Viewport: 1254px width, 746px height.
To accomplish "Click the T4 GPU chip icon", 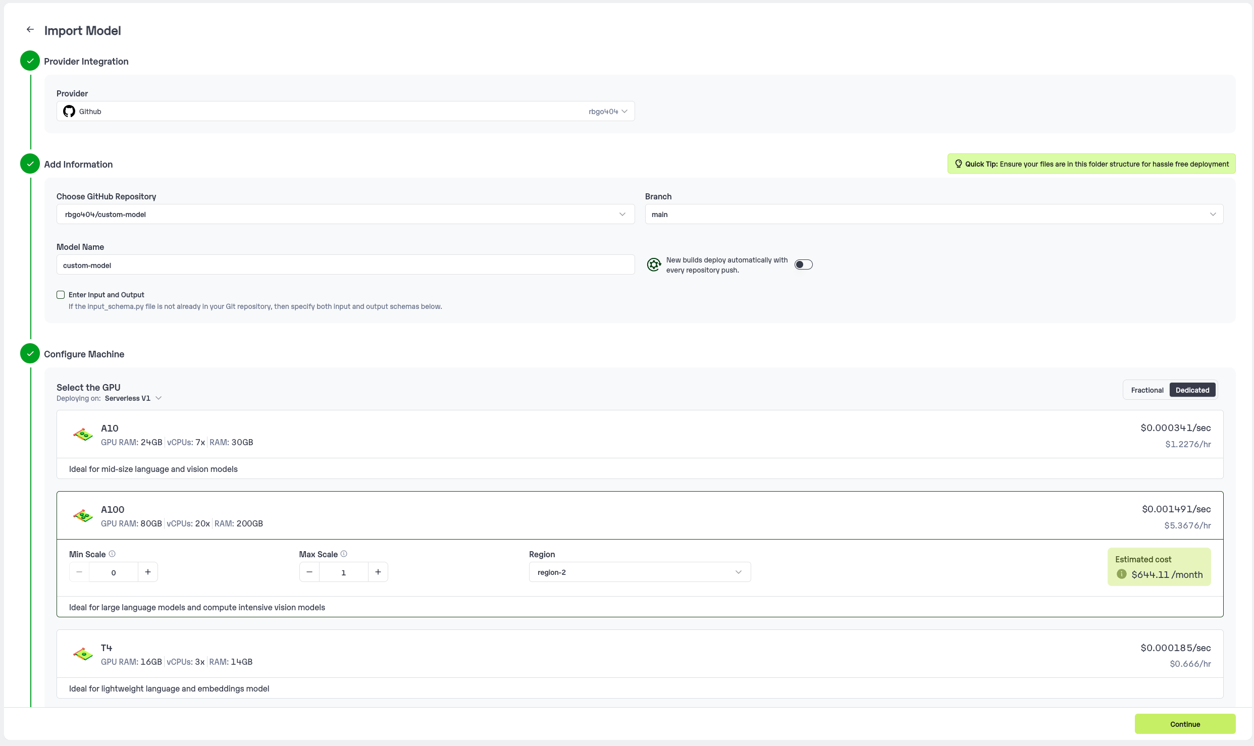I will click(83, 654).
